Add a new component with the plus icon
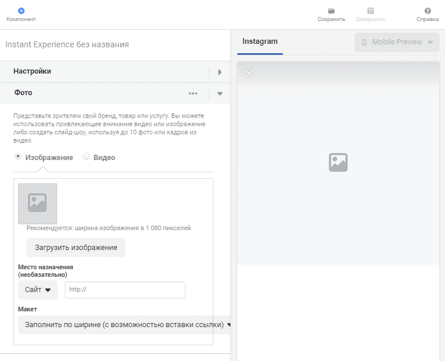 coord(21,11)
